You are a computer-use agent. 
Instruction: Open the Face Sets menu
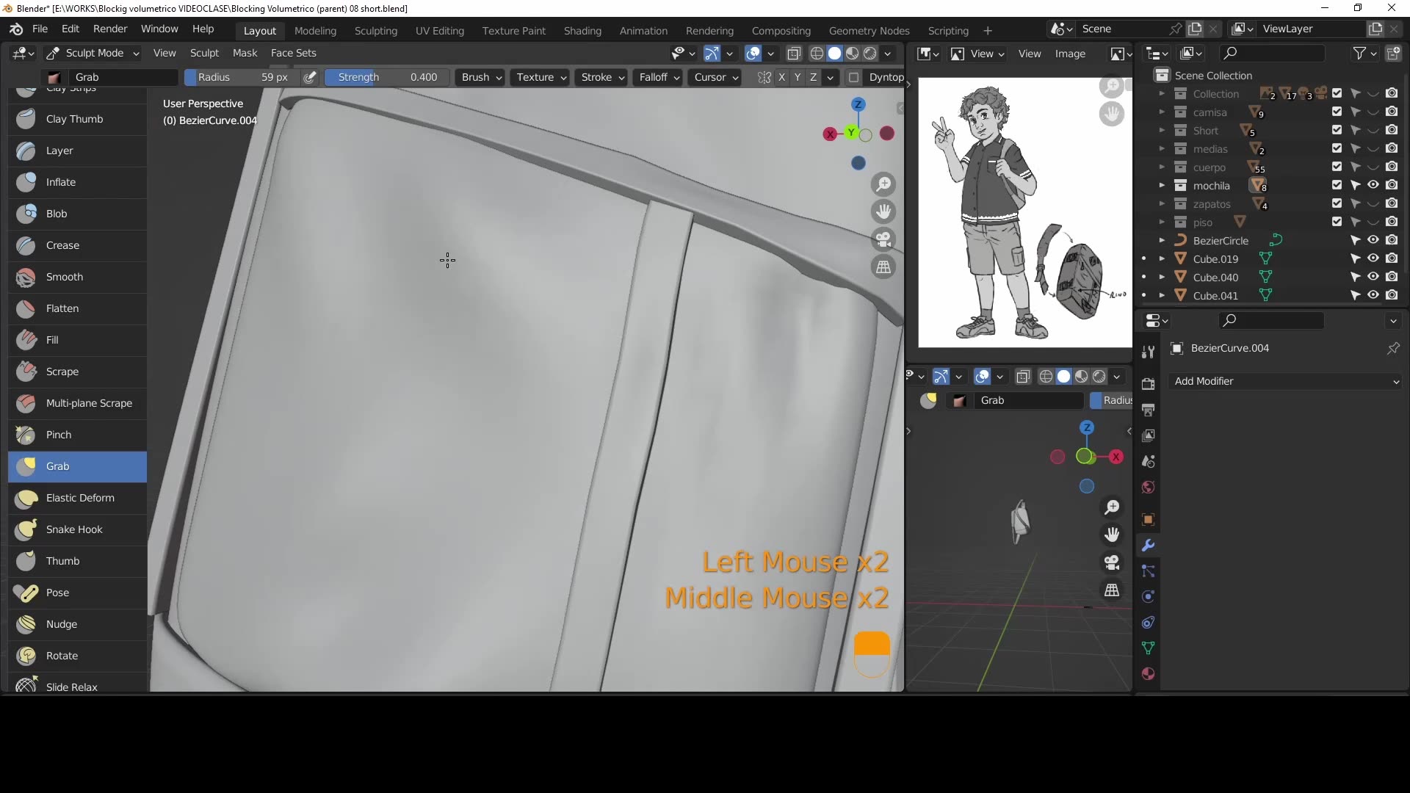293,53
